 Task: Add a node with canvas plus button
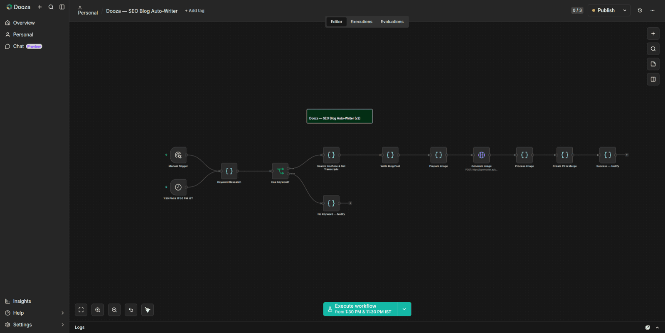click(x=653, y=34)
